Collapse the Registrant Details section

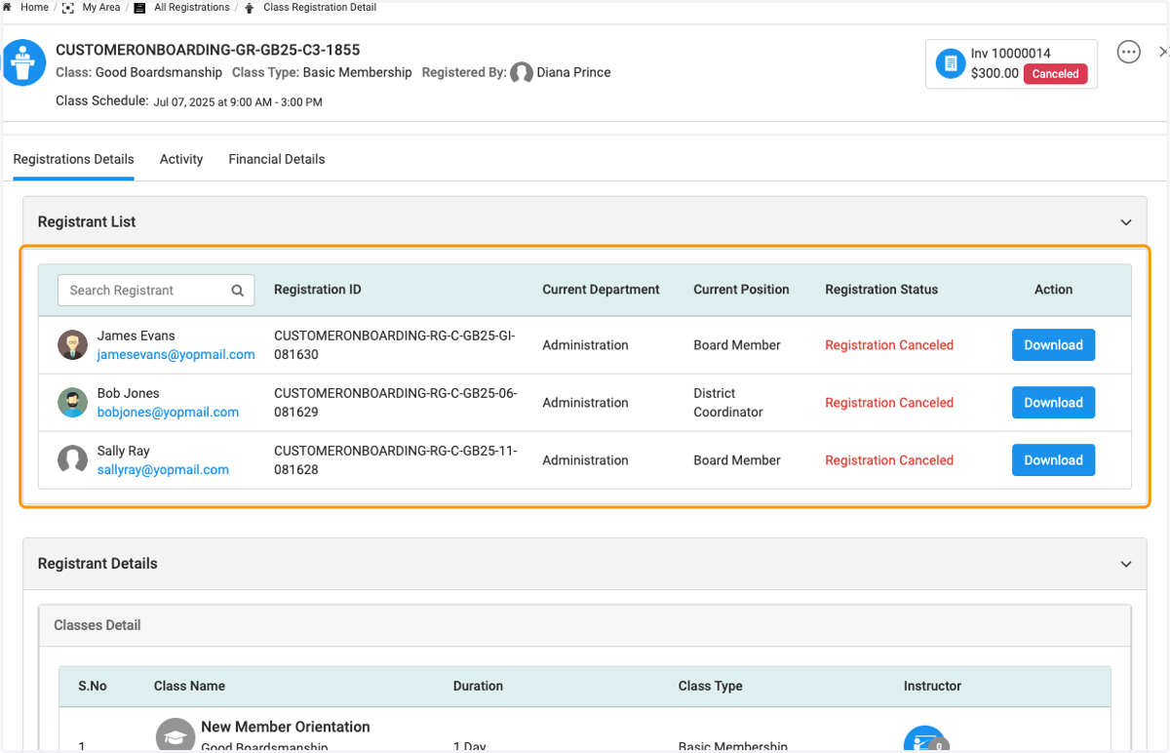click(1126, 564)
